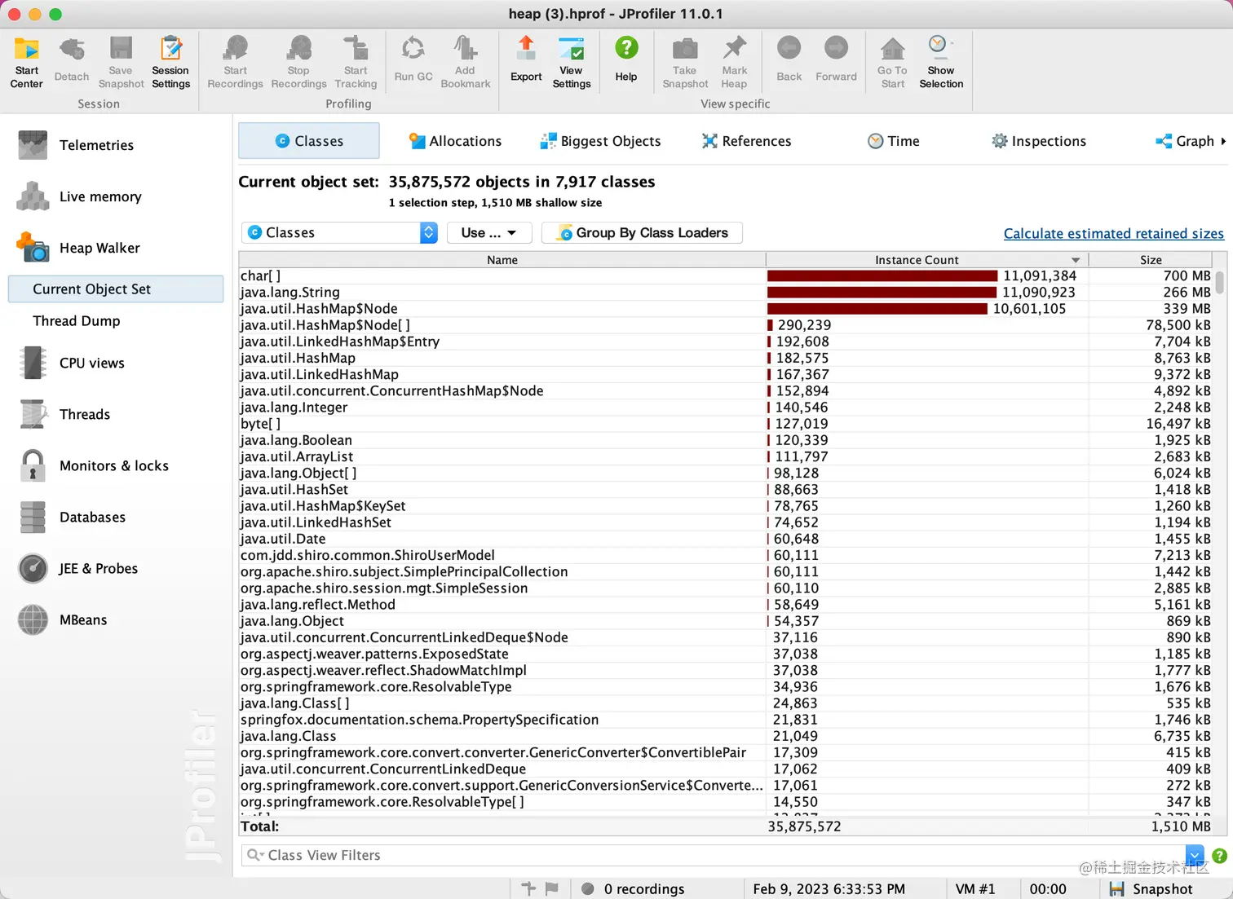The height and width of the screenshot is (899, 1233).
Task: Click VM #1 in the status bar
Action: pyautogui.click(x=975, y=889)
